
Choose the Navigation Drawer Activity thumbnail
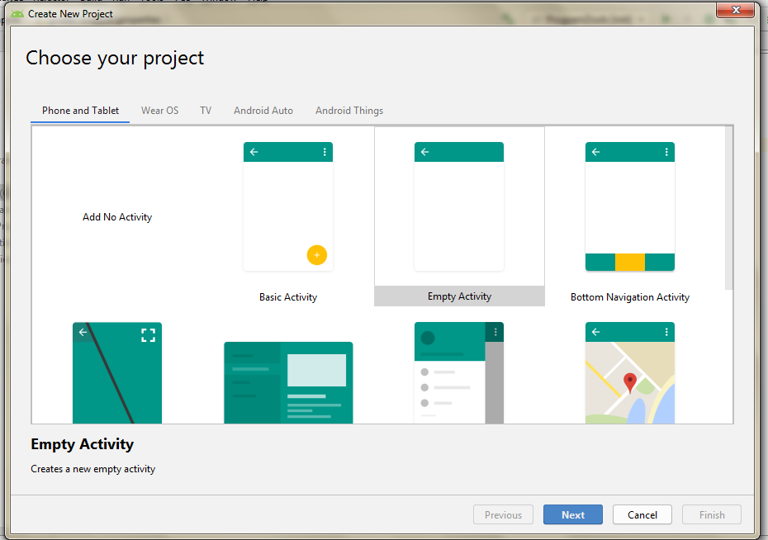459,372
